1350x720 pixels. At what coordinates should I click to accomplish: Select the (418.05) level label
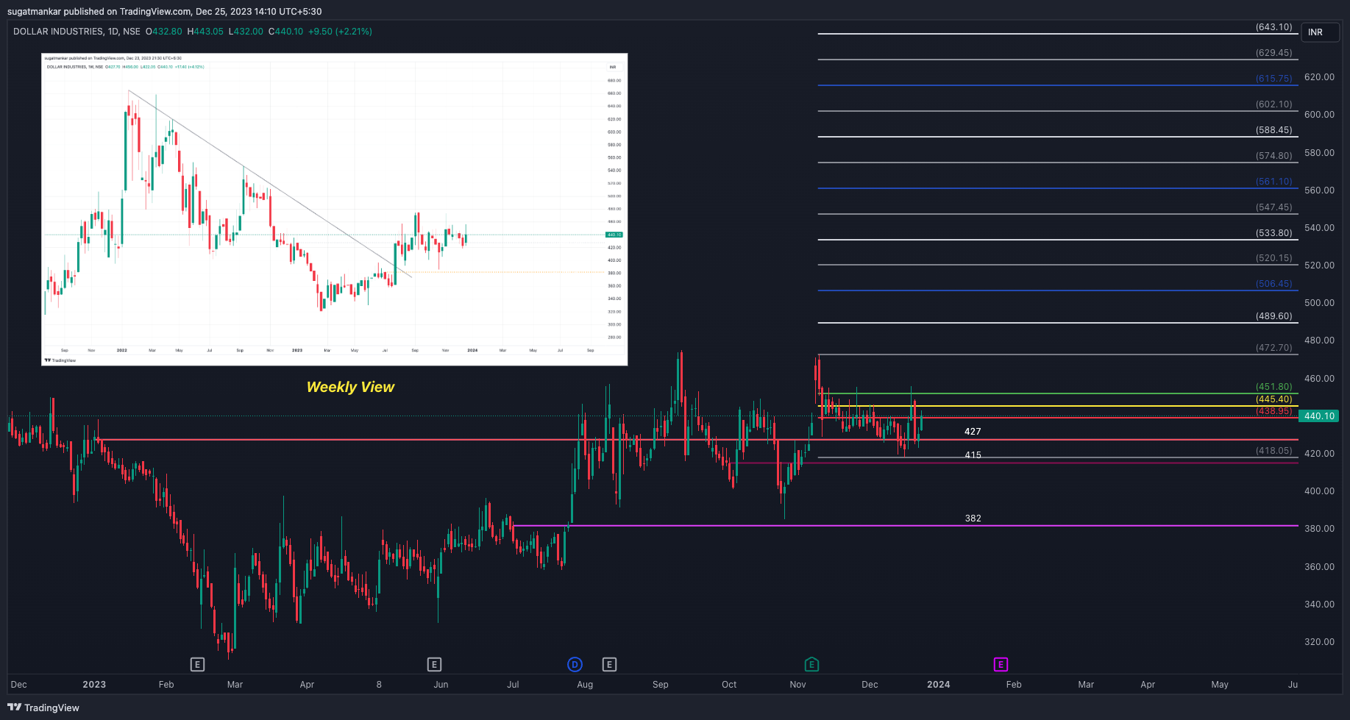click(1274, 451)
